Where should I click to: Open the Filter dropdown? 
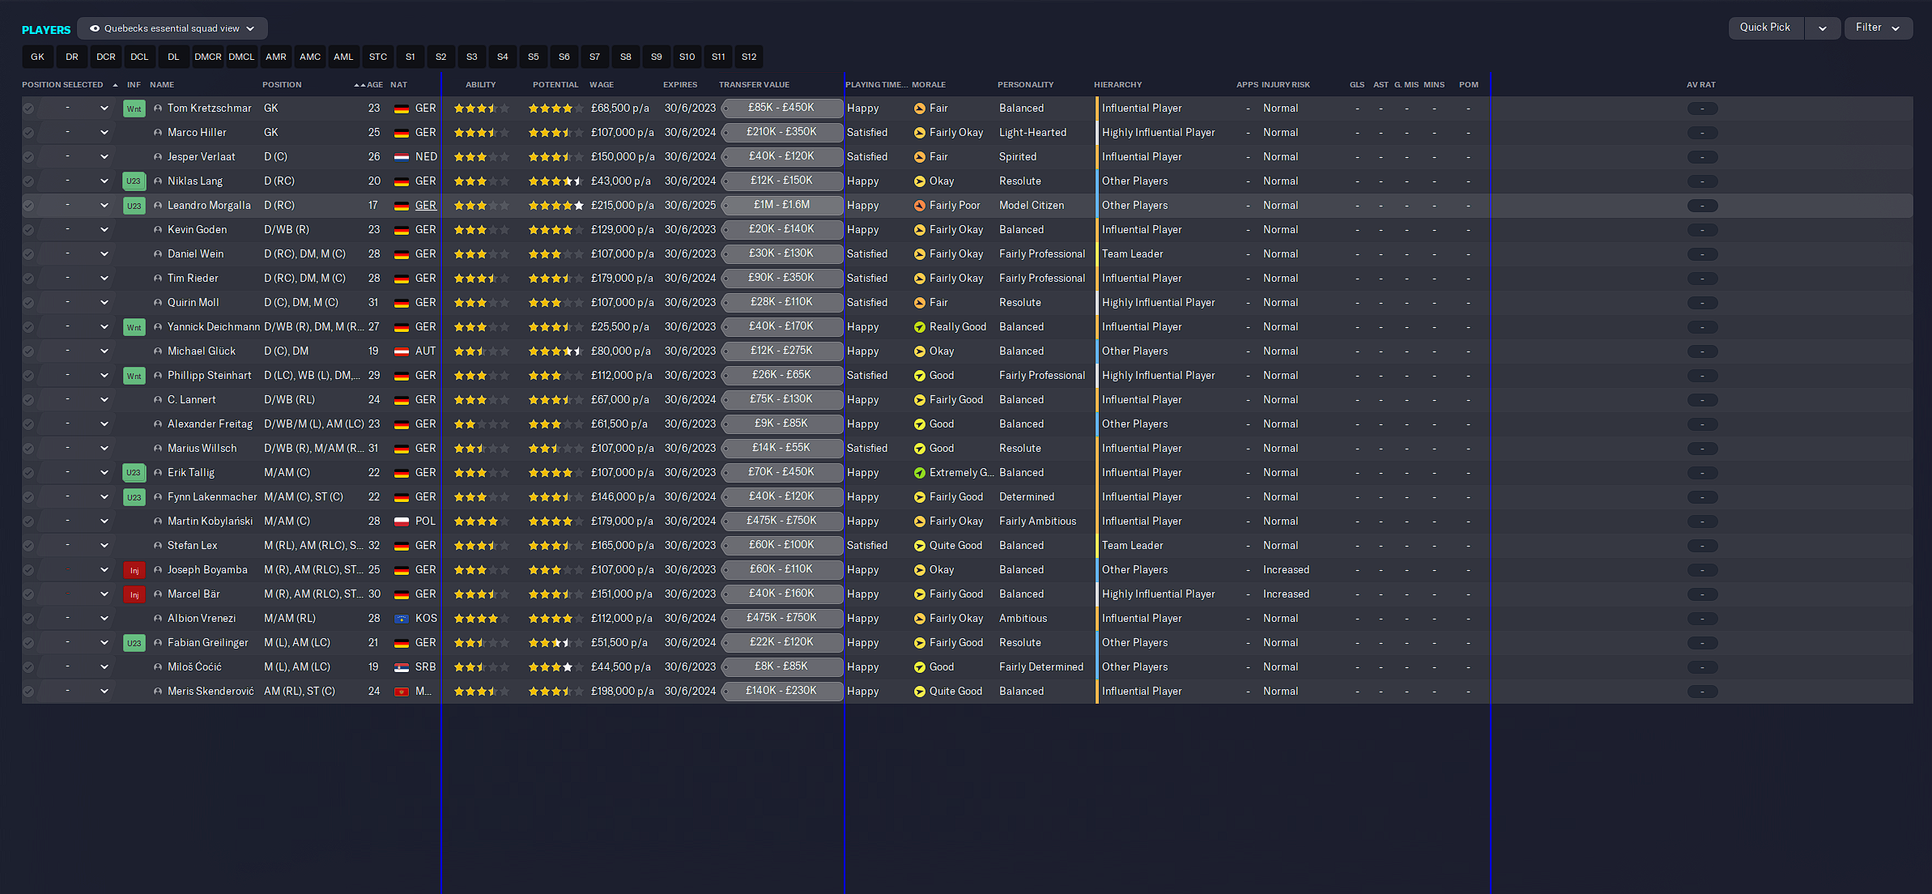[1878, 28]
